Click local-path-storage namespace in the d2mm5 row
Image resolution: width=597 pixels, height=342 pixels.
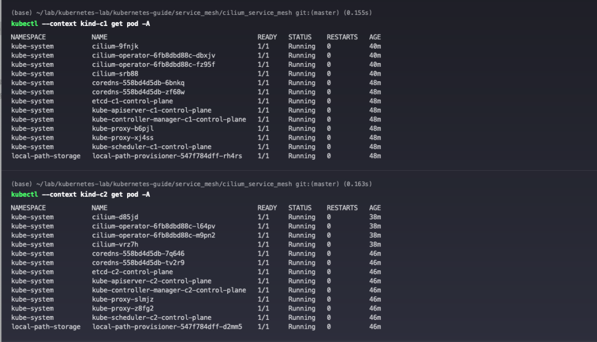[x=46, y=327]
